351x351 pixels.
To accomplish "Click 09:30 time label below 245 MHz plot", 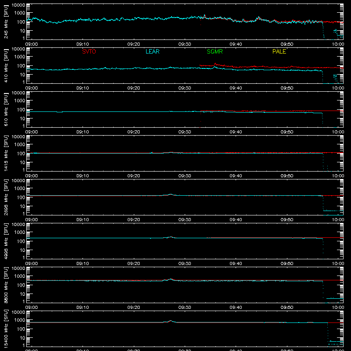I will (x=185, y=44).
